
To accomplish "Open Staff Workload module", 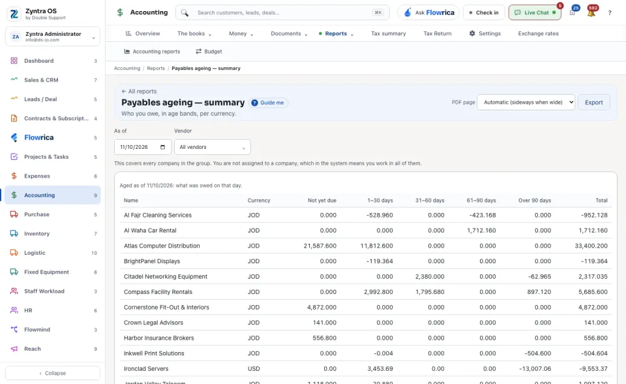I will [53, 291].
